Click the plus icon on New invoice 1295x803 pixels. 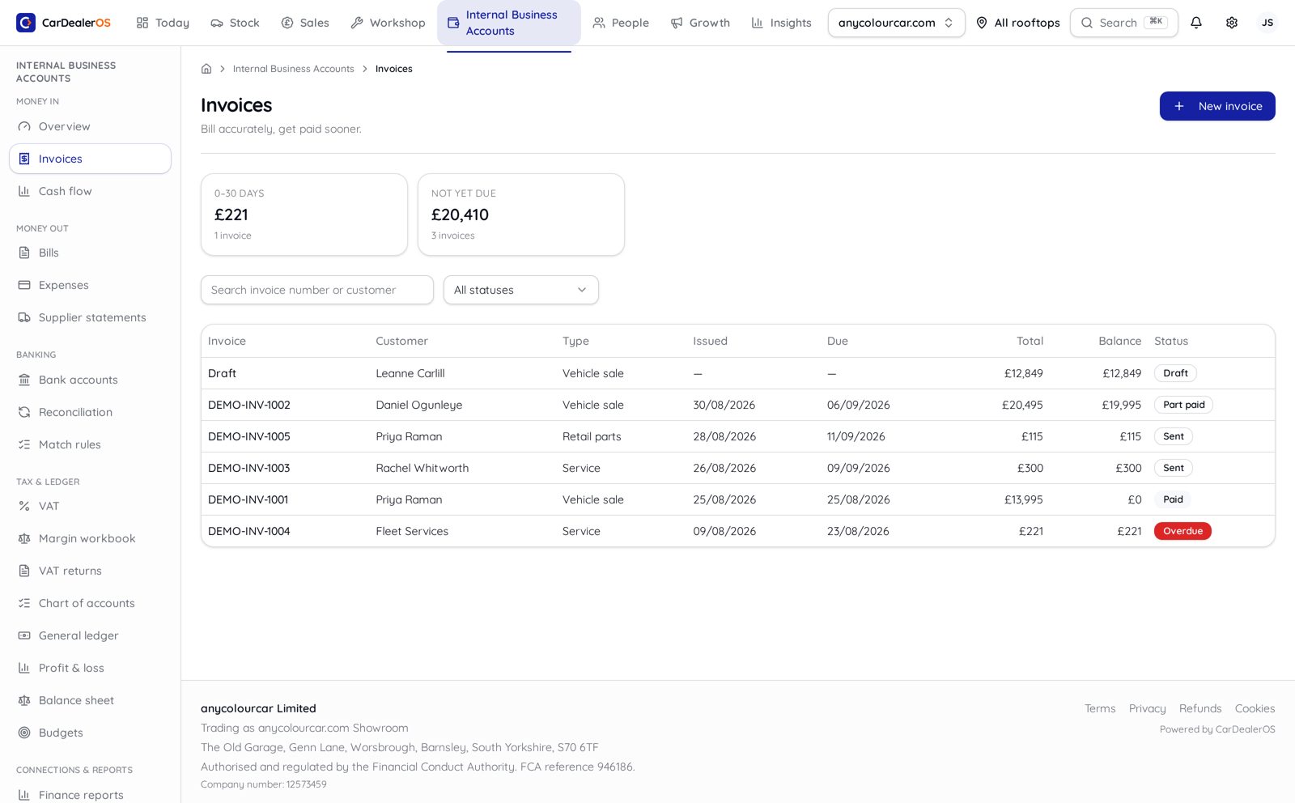point(1179,106)
